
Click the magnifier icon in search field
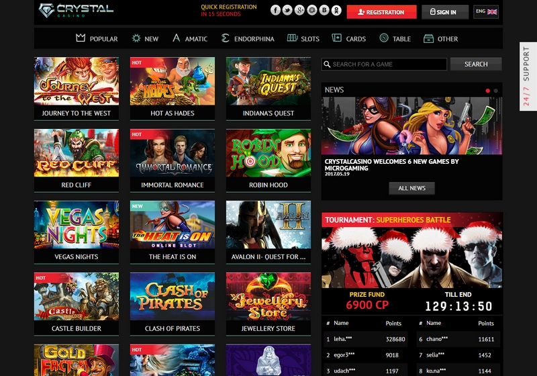327,64
